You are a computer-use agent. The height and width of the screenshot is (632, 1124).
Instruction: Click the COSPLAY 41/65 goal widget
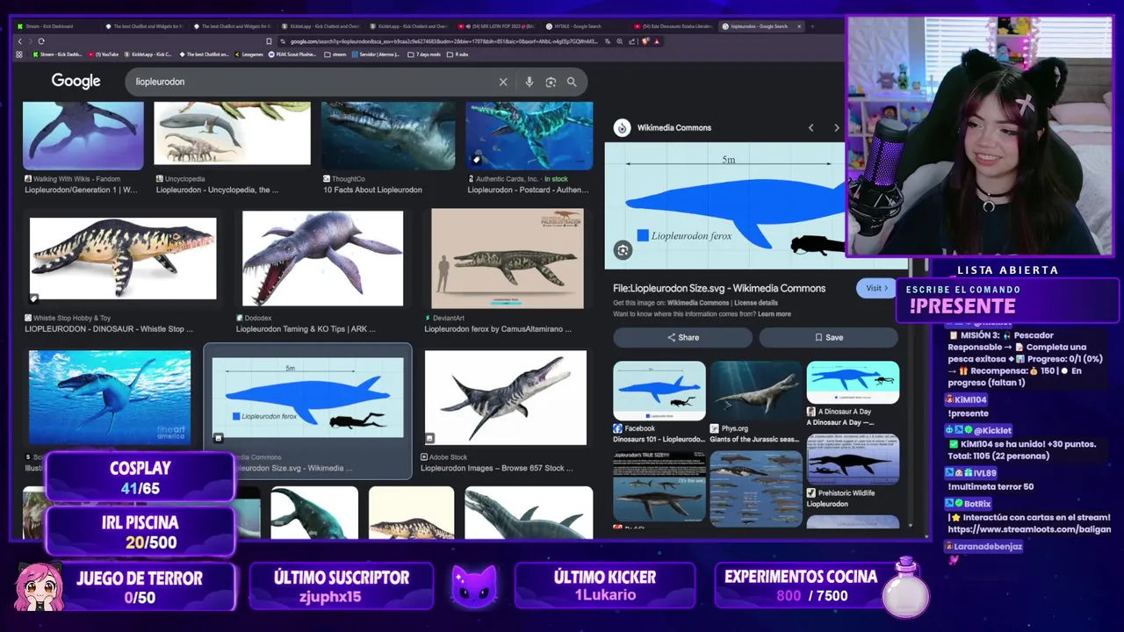[x=140, y=478]
